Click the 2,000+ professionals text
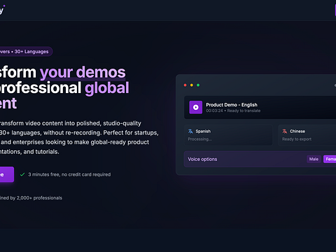The width and height of the screenshot is (336, 252). [x=39, y=198]
